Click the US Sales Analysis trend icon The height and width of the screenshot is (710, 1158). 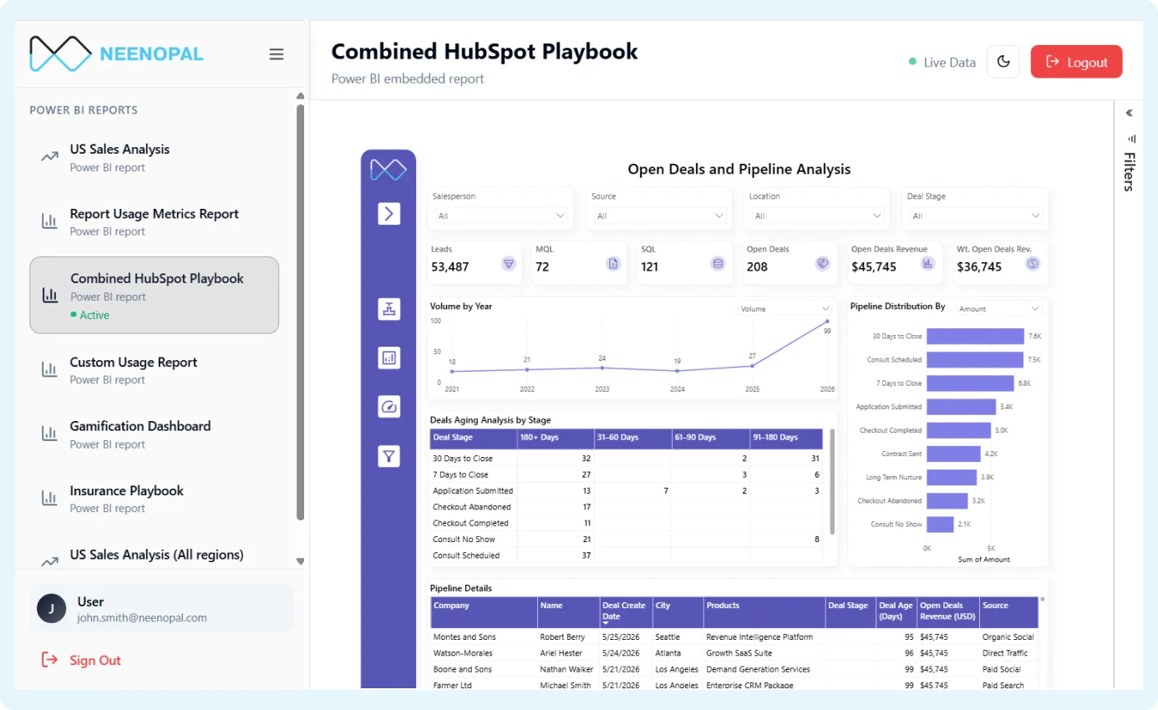49,157
